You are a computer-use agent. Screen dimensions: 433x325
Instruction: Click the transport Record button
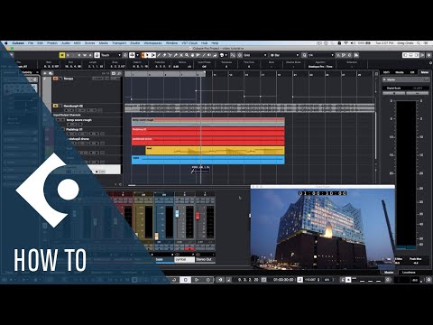tap(207, 280)
